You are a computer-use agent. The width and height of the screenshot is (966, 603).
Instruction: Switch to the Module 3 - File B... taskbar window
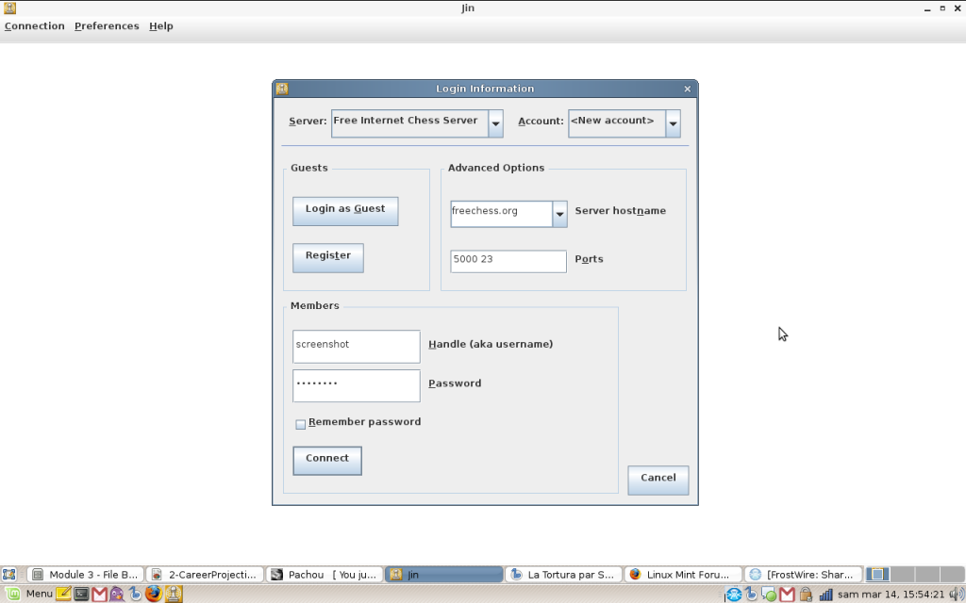pos(86,575)
